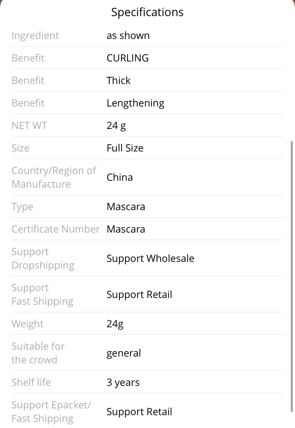Tap the Support Dropshipping label

click(43, 259)
